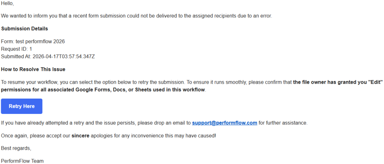Image resolution: width=384 pixels, height=164 pixels.
Task: Select the "How to Resolve This Issue" heading
Action: [x=33, y=69]
